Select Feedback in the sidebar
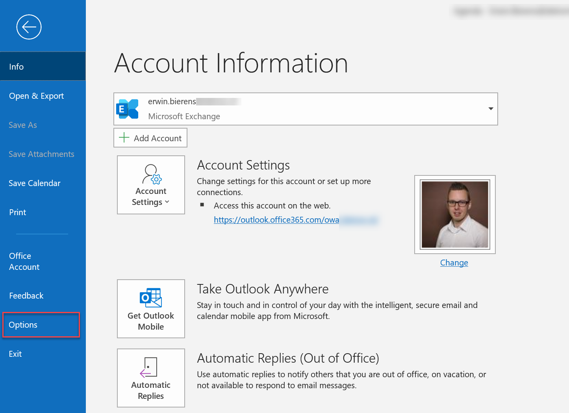 click(x=43, y=295)
